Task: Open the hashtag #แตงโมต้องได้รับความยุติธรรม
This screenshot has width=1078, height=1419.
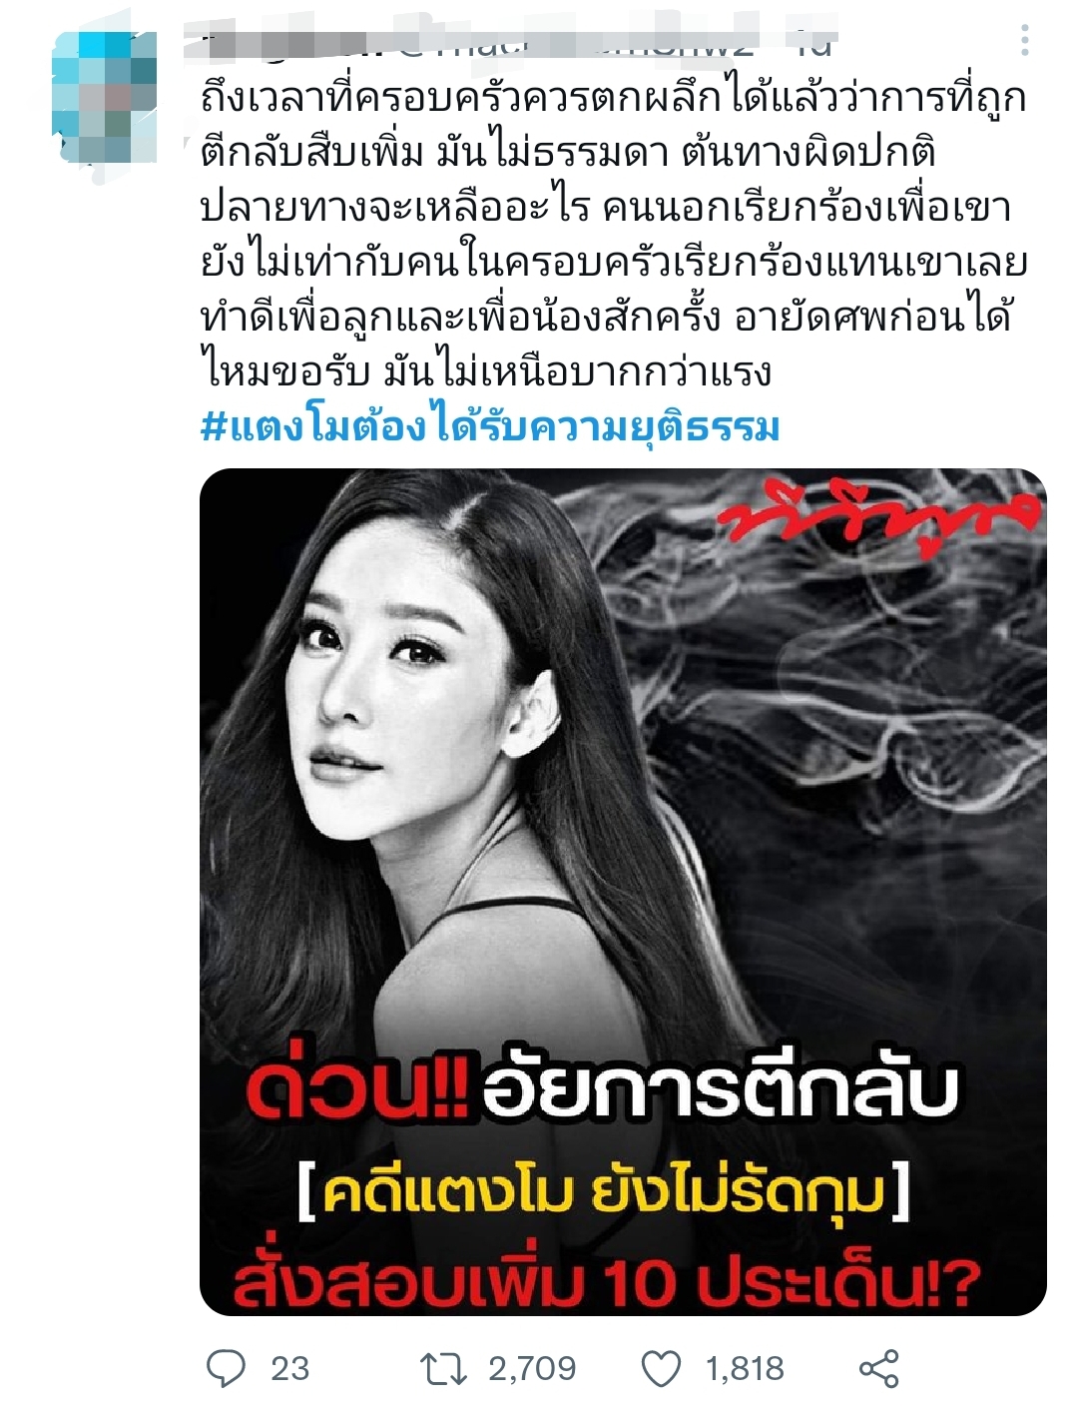Action: point(490,427)
